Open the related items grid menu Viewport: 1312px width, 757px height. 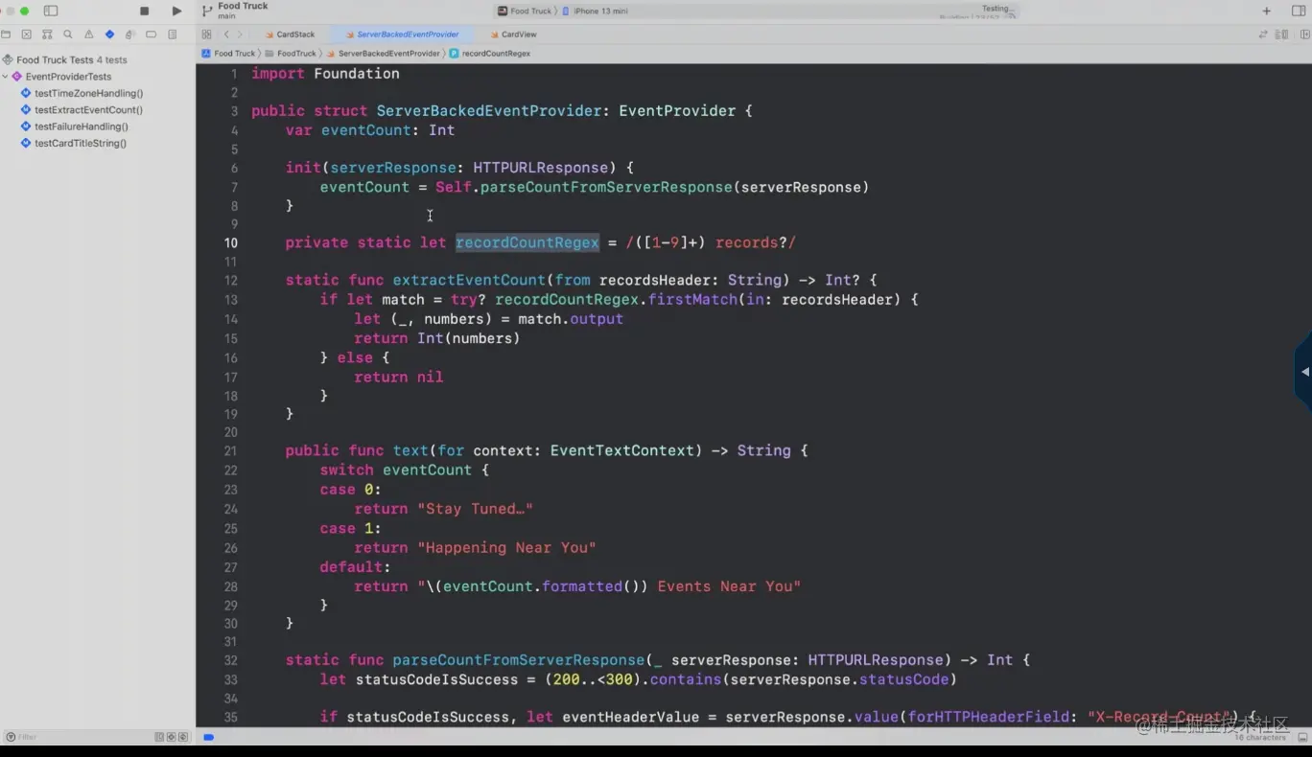point(206,34)
